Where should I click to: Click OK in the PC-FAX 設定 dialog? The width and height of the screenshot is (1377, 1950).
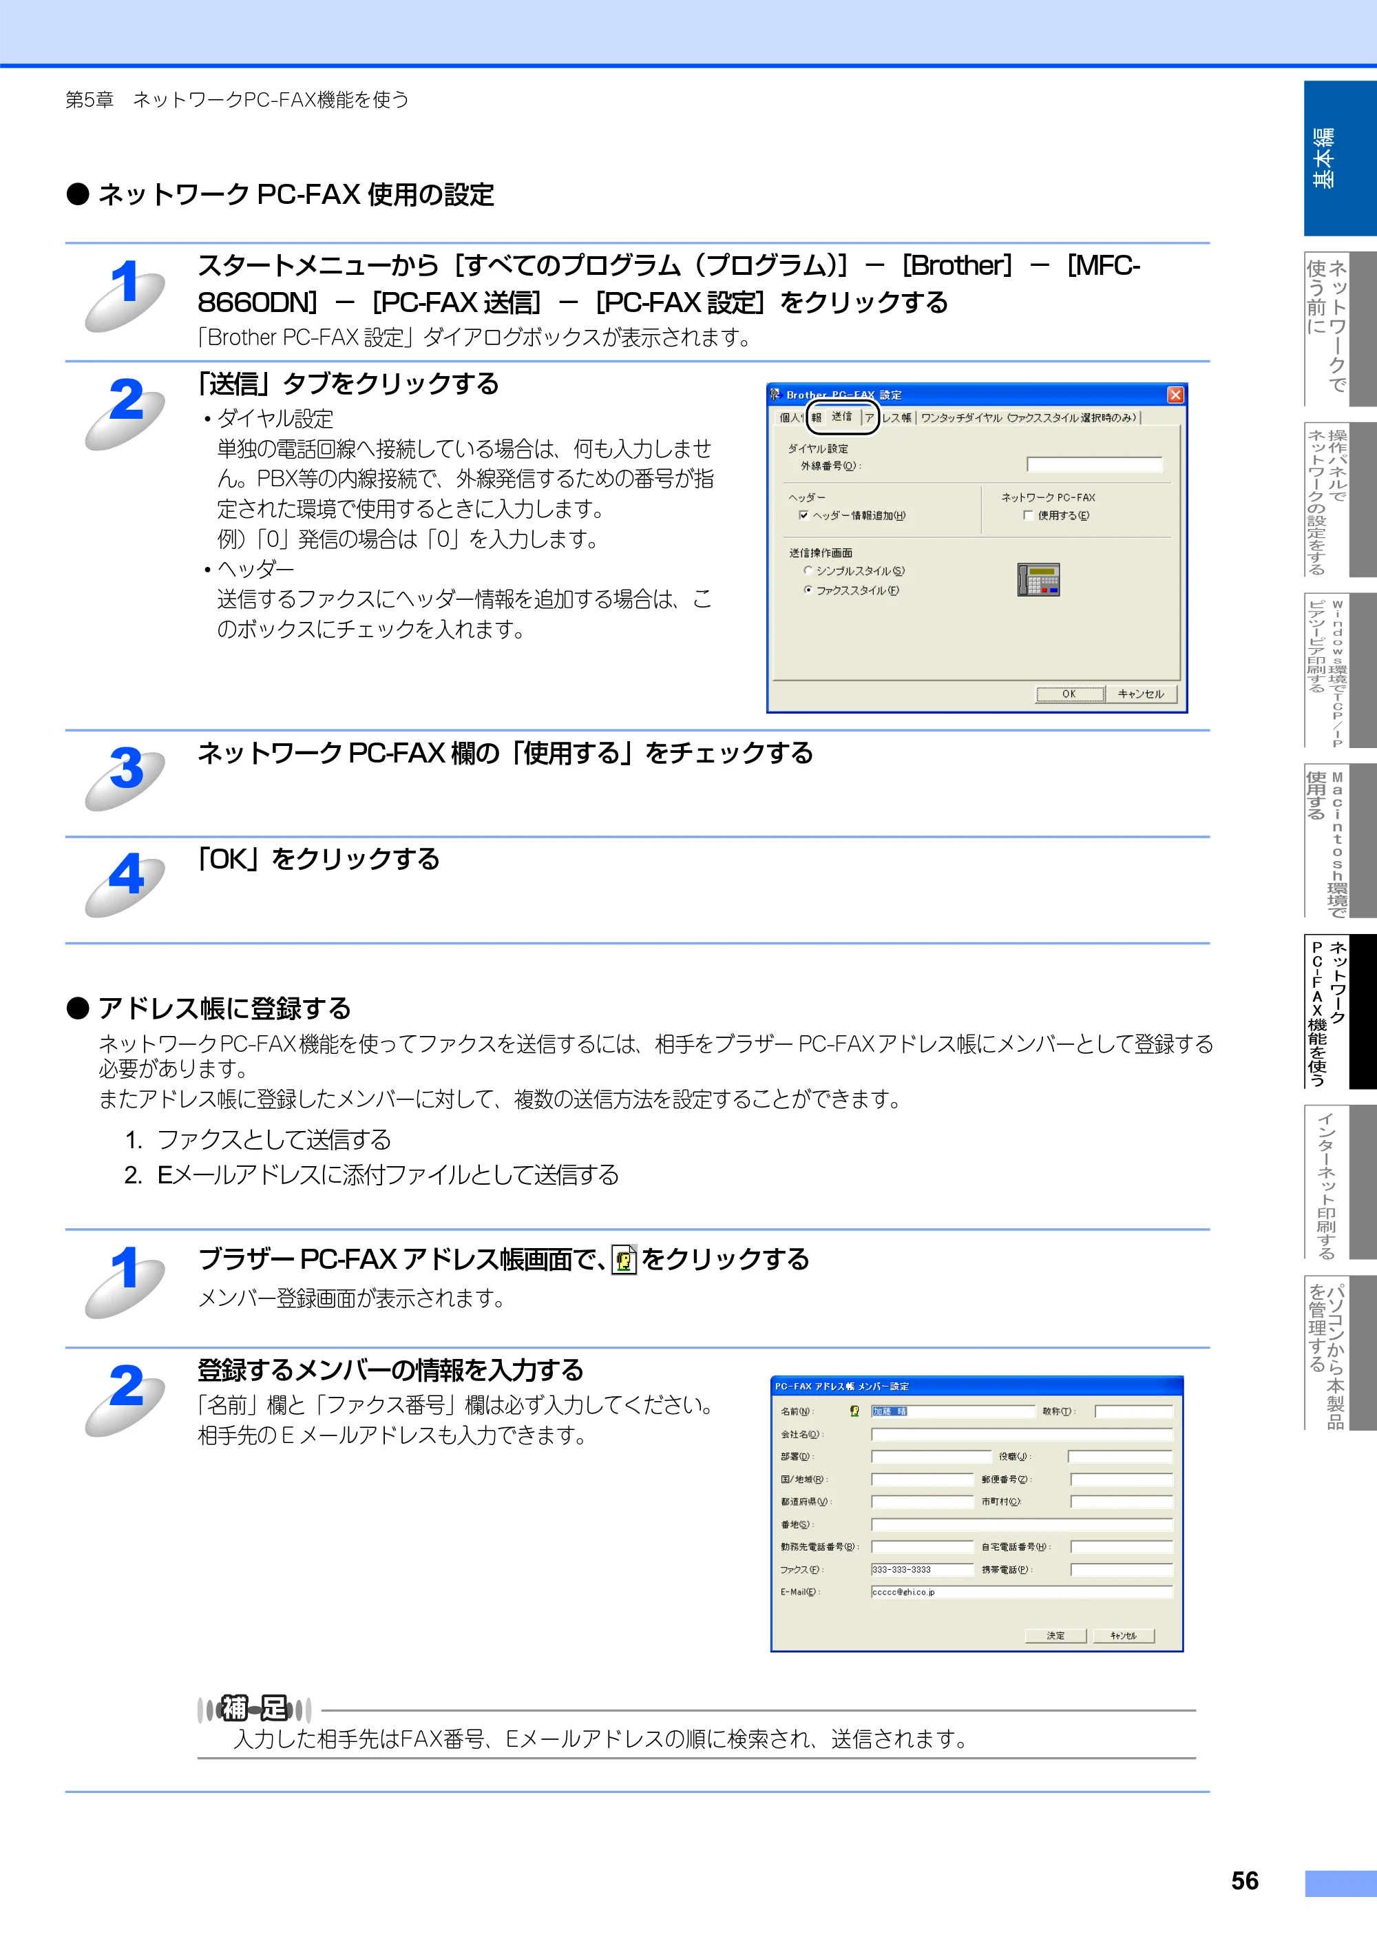coord(1070,694)
